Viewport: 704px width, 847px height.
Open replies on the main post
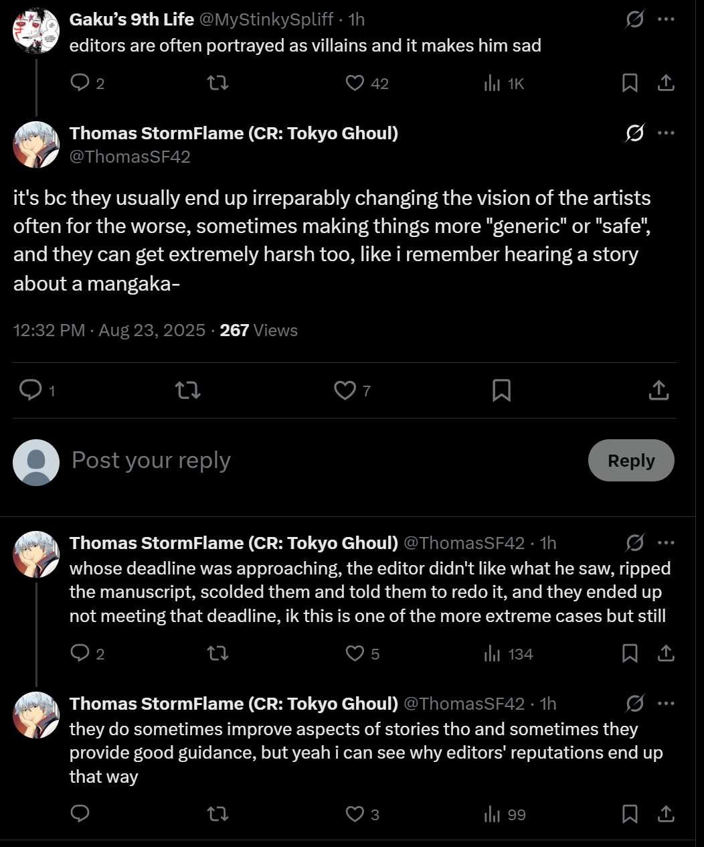[x=30, y=390]
